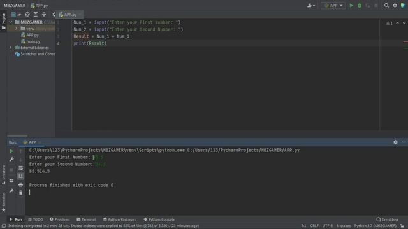408x229 pixels.
Task: Click the Project view selector dropdown
Action: point(15,15)
